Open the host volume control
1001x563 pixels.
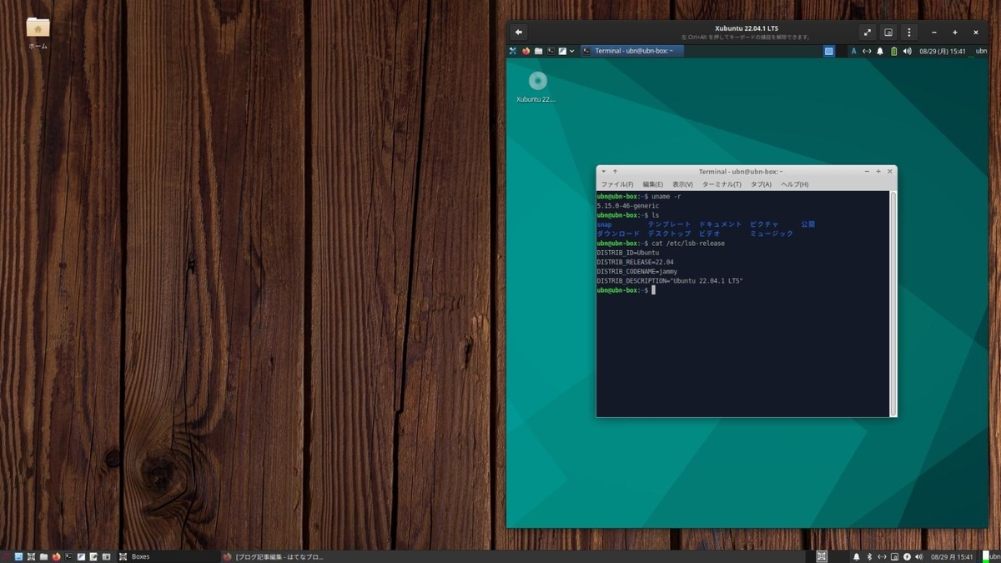coord(918,556)
